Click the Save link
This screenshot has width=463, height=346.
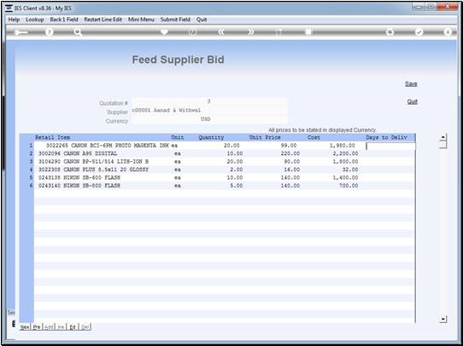click(x=411, y=84)
